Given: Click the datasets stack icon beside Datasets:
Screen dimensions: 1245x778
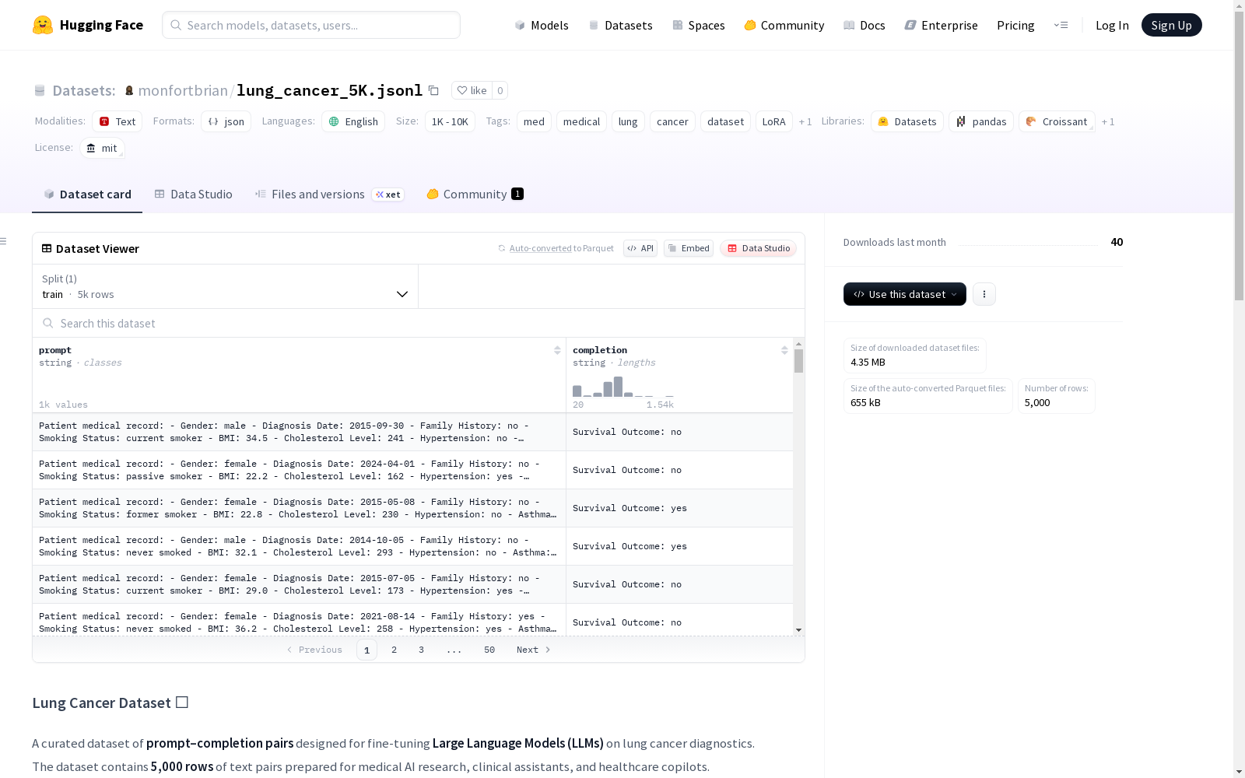Looking at the screenshot, I should 40,91.
